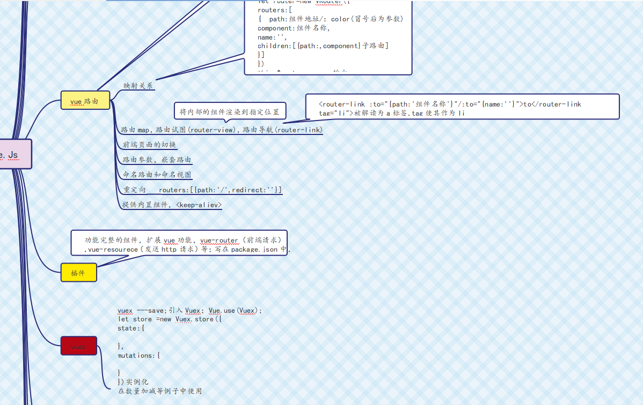Select the pink "e. Js" root node
The height and width of the screenshot is (405, 643).
pyautogui.click(x=16, y=154)
